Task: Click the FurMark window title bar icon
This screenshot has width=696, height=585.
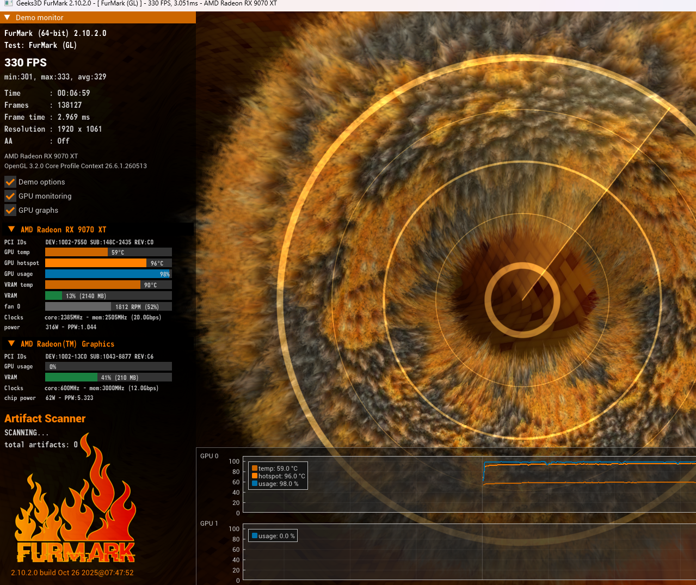Action: [8, 3]
